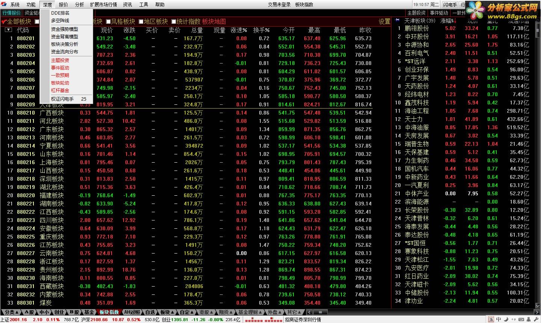Select DDE排名 from the 深度 menu

pyautogui.click(x=66, y=13)
